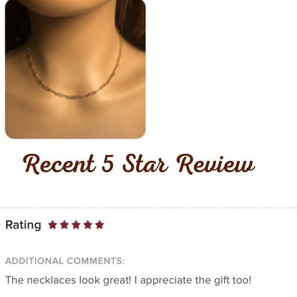The image size is (297, 297).
Task: Select the review comment text
Action: (128, 280)
